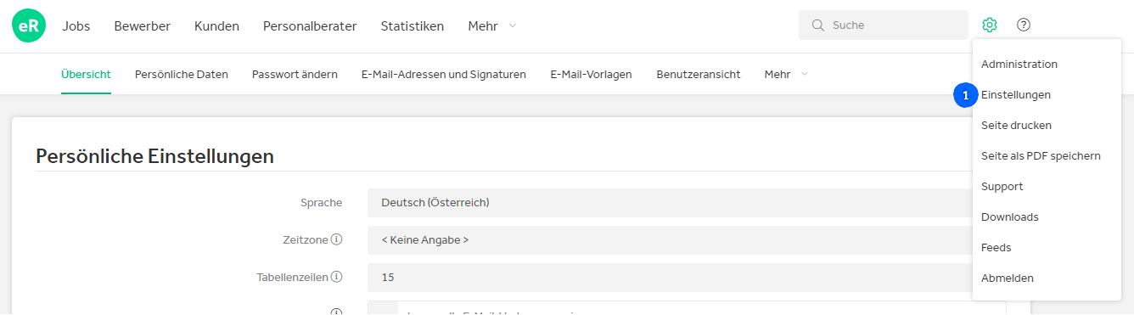Viewport: 1134px width, 315px height.
Task: Open the Sprache dropdown Deutsch (Österreich)
Action: coord(671,203)
